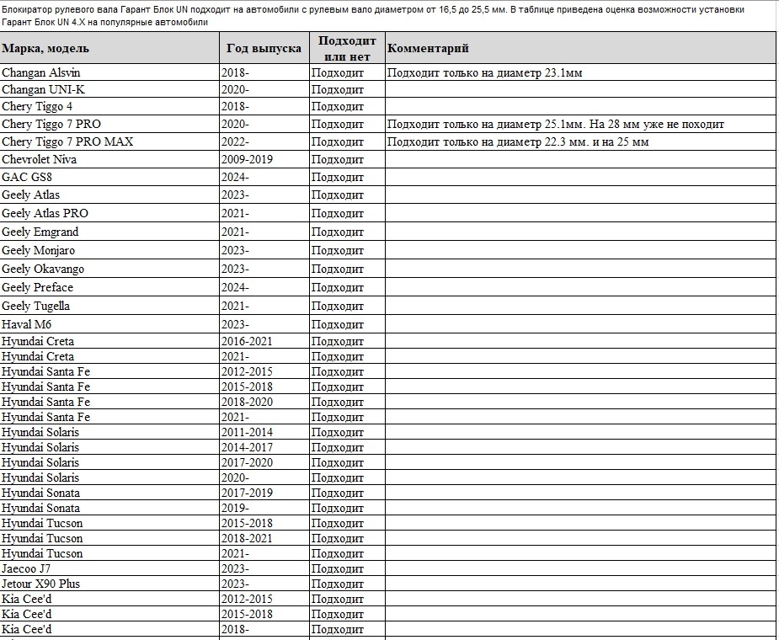Click the intro paragraph about Гарант Блок UN

[x=372, y=16]
